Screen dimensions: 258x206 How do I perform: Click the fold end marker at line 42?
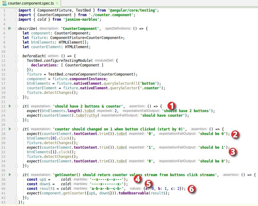tap(16, 198)
